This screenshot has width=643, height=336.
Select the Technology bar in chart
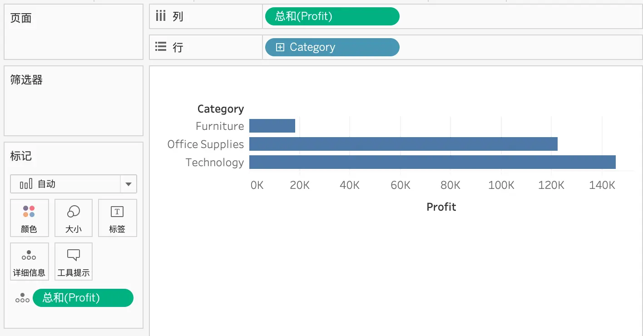pos(432,162)
